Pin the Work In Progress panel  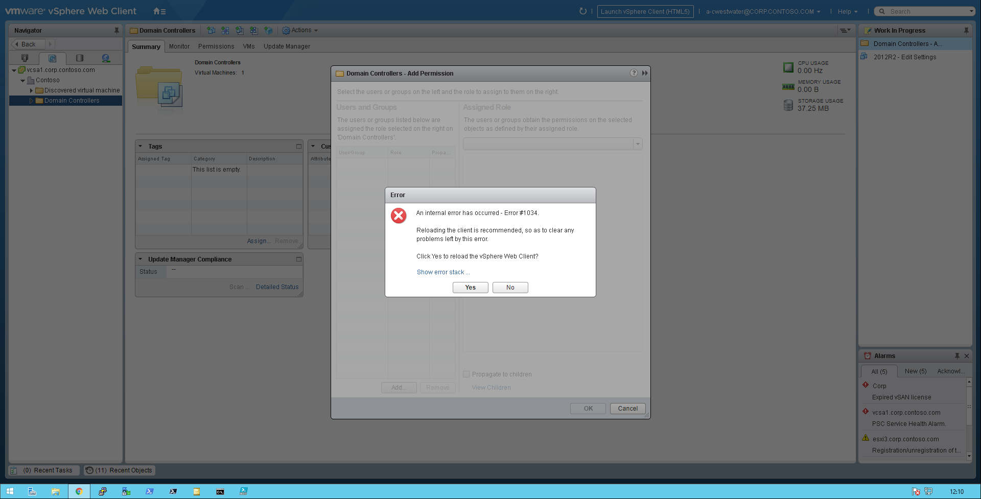[966, 31]
